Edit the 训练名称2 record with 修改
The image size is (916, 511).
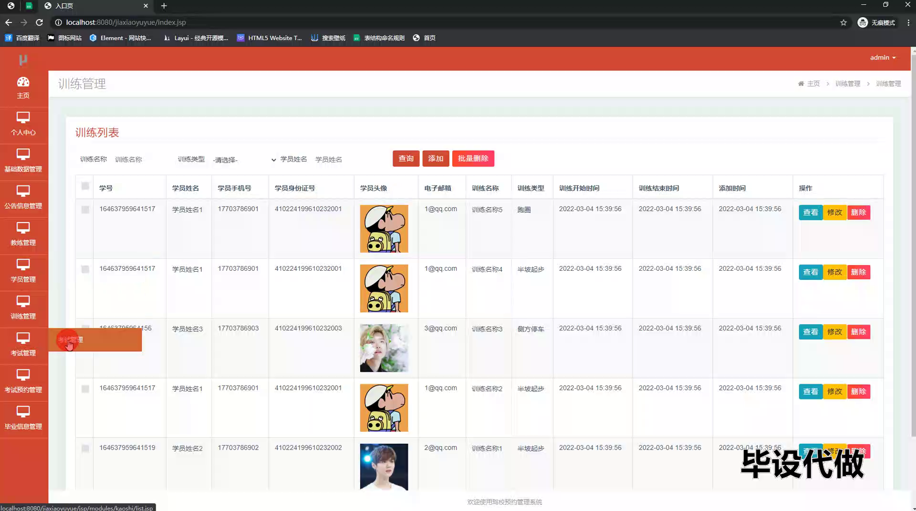[x=835, y=391]
